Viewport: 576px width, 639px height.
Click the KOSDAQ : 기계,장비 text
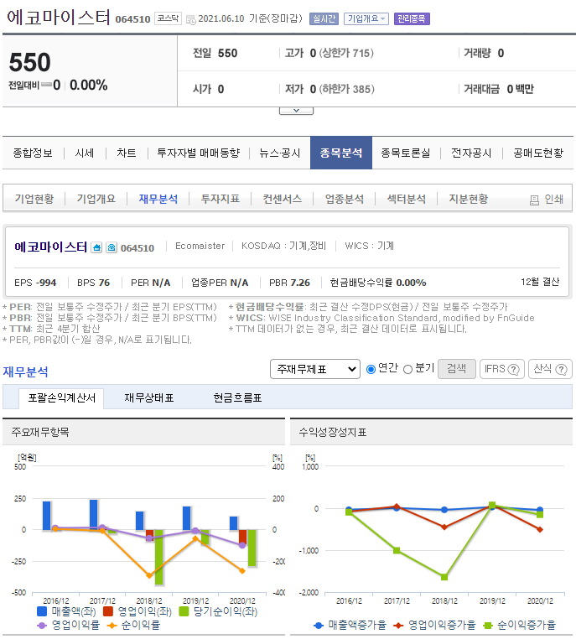coord(283,246)
